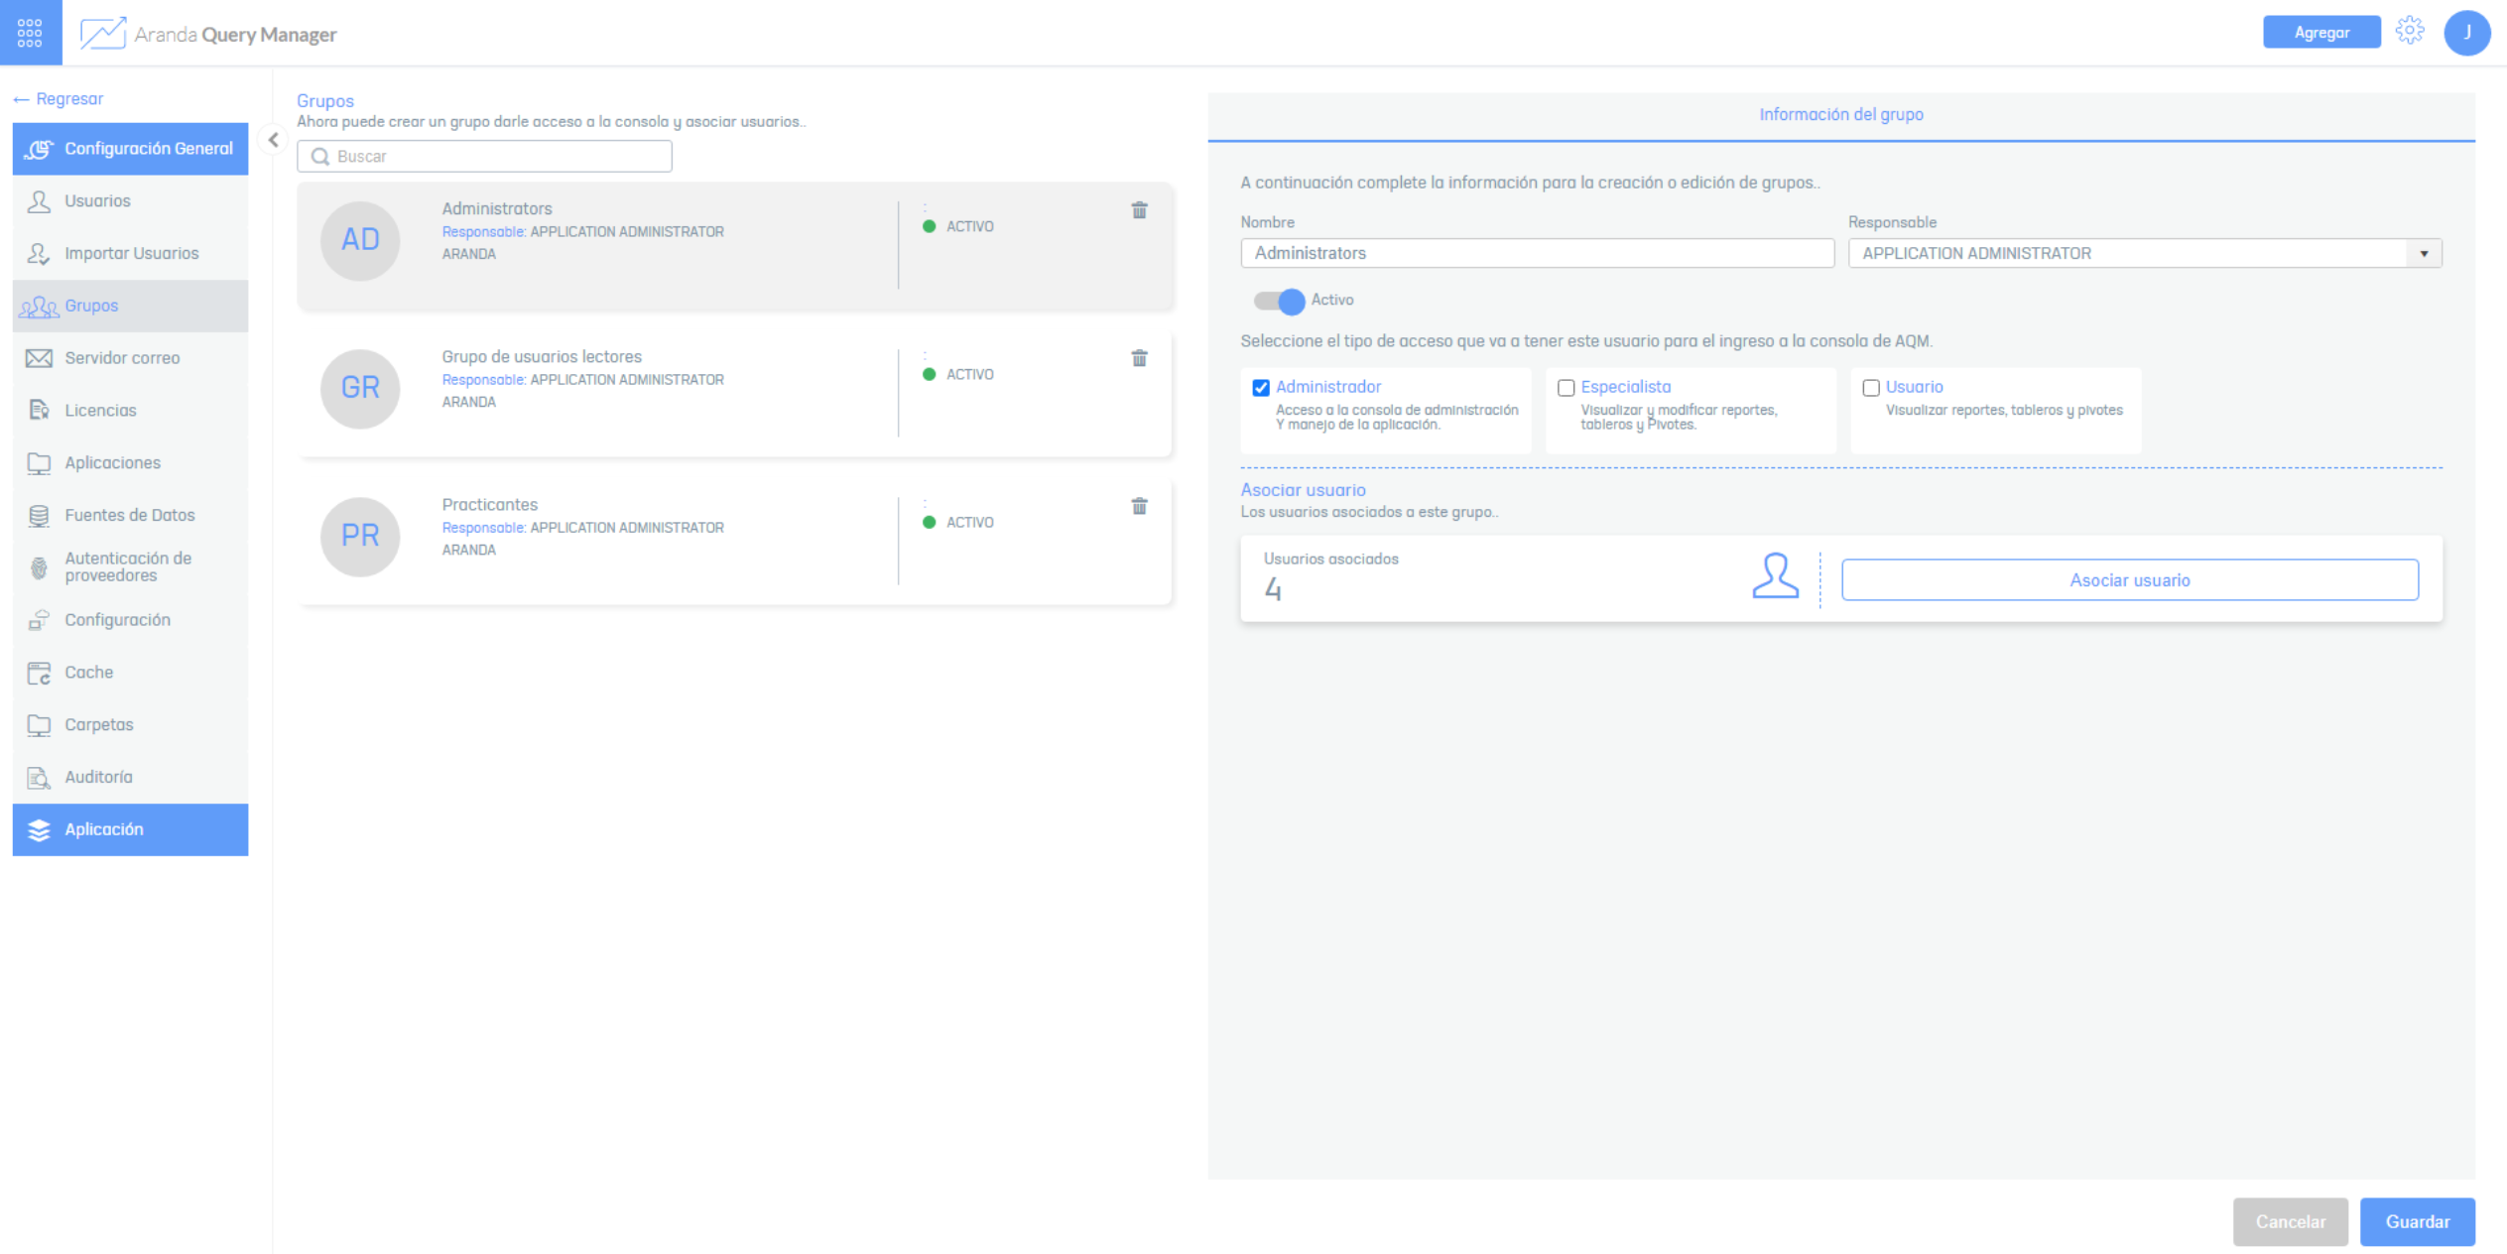Toggle the Activo switch off
Viewport: 2507px width, 1254px height.
(x=1279, y=301)
